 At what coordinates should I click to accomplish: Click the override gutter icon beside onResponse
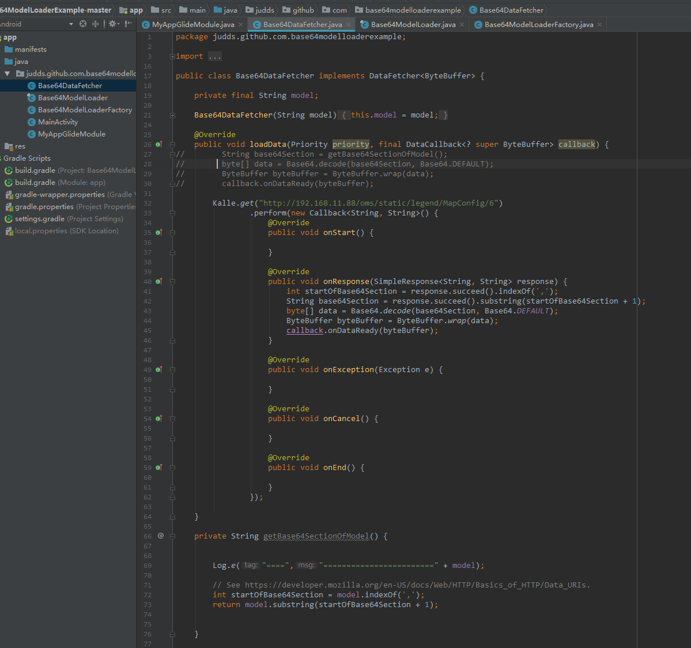pos(158,282)
